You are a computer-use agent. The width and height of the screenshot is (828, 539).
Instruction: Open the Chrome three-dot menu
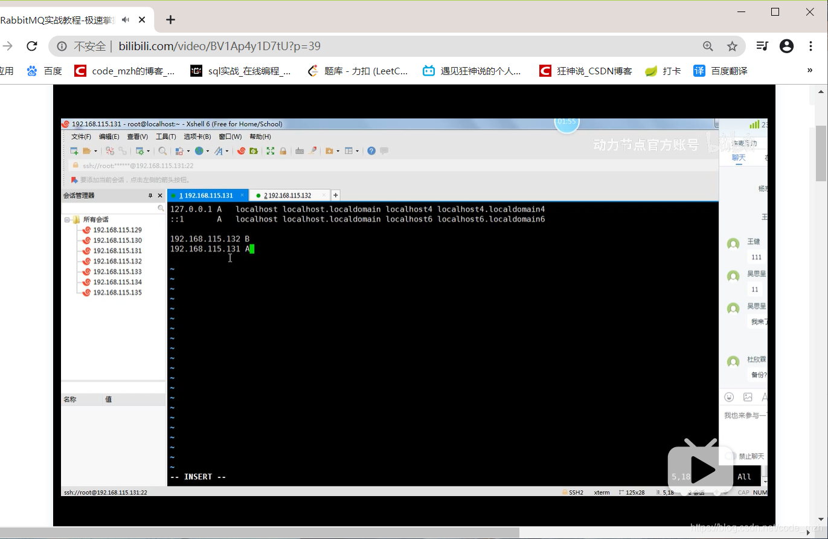click(x=811, y=46)
